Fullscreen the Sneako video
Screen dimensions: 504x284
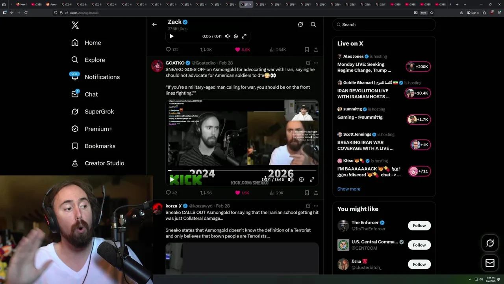[x=312, y=179]
